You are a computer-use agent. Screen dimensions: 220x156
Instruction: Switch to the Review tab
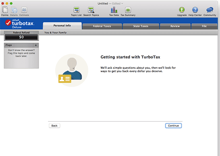point(175,26)
